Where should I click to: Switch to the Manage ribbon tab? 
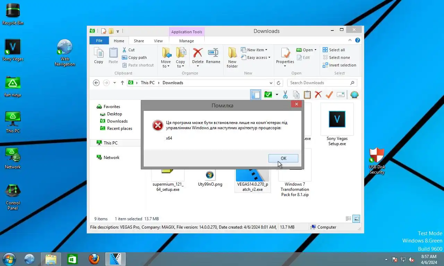click(187, 41)
